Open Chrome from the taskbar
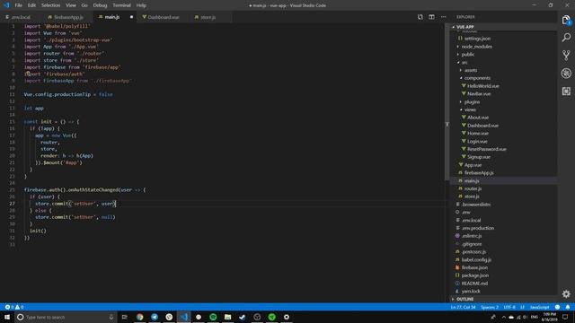575x323 pixels. coord(140,317)
